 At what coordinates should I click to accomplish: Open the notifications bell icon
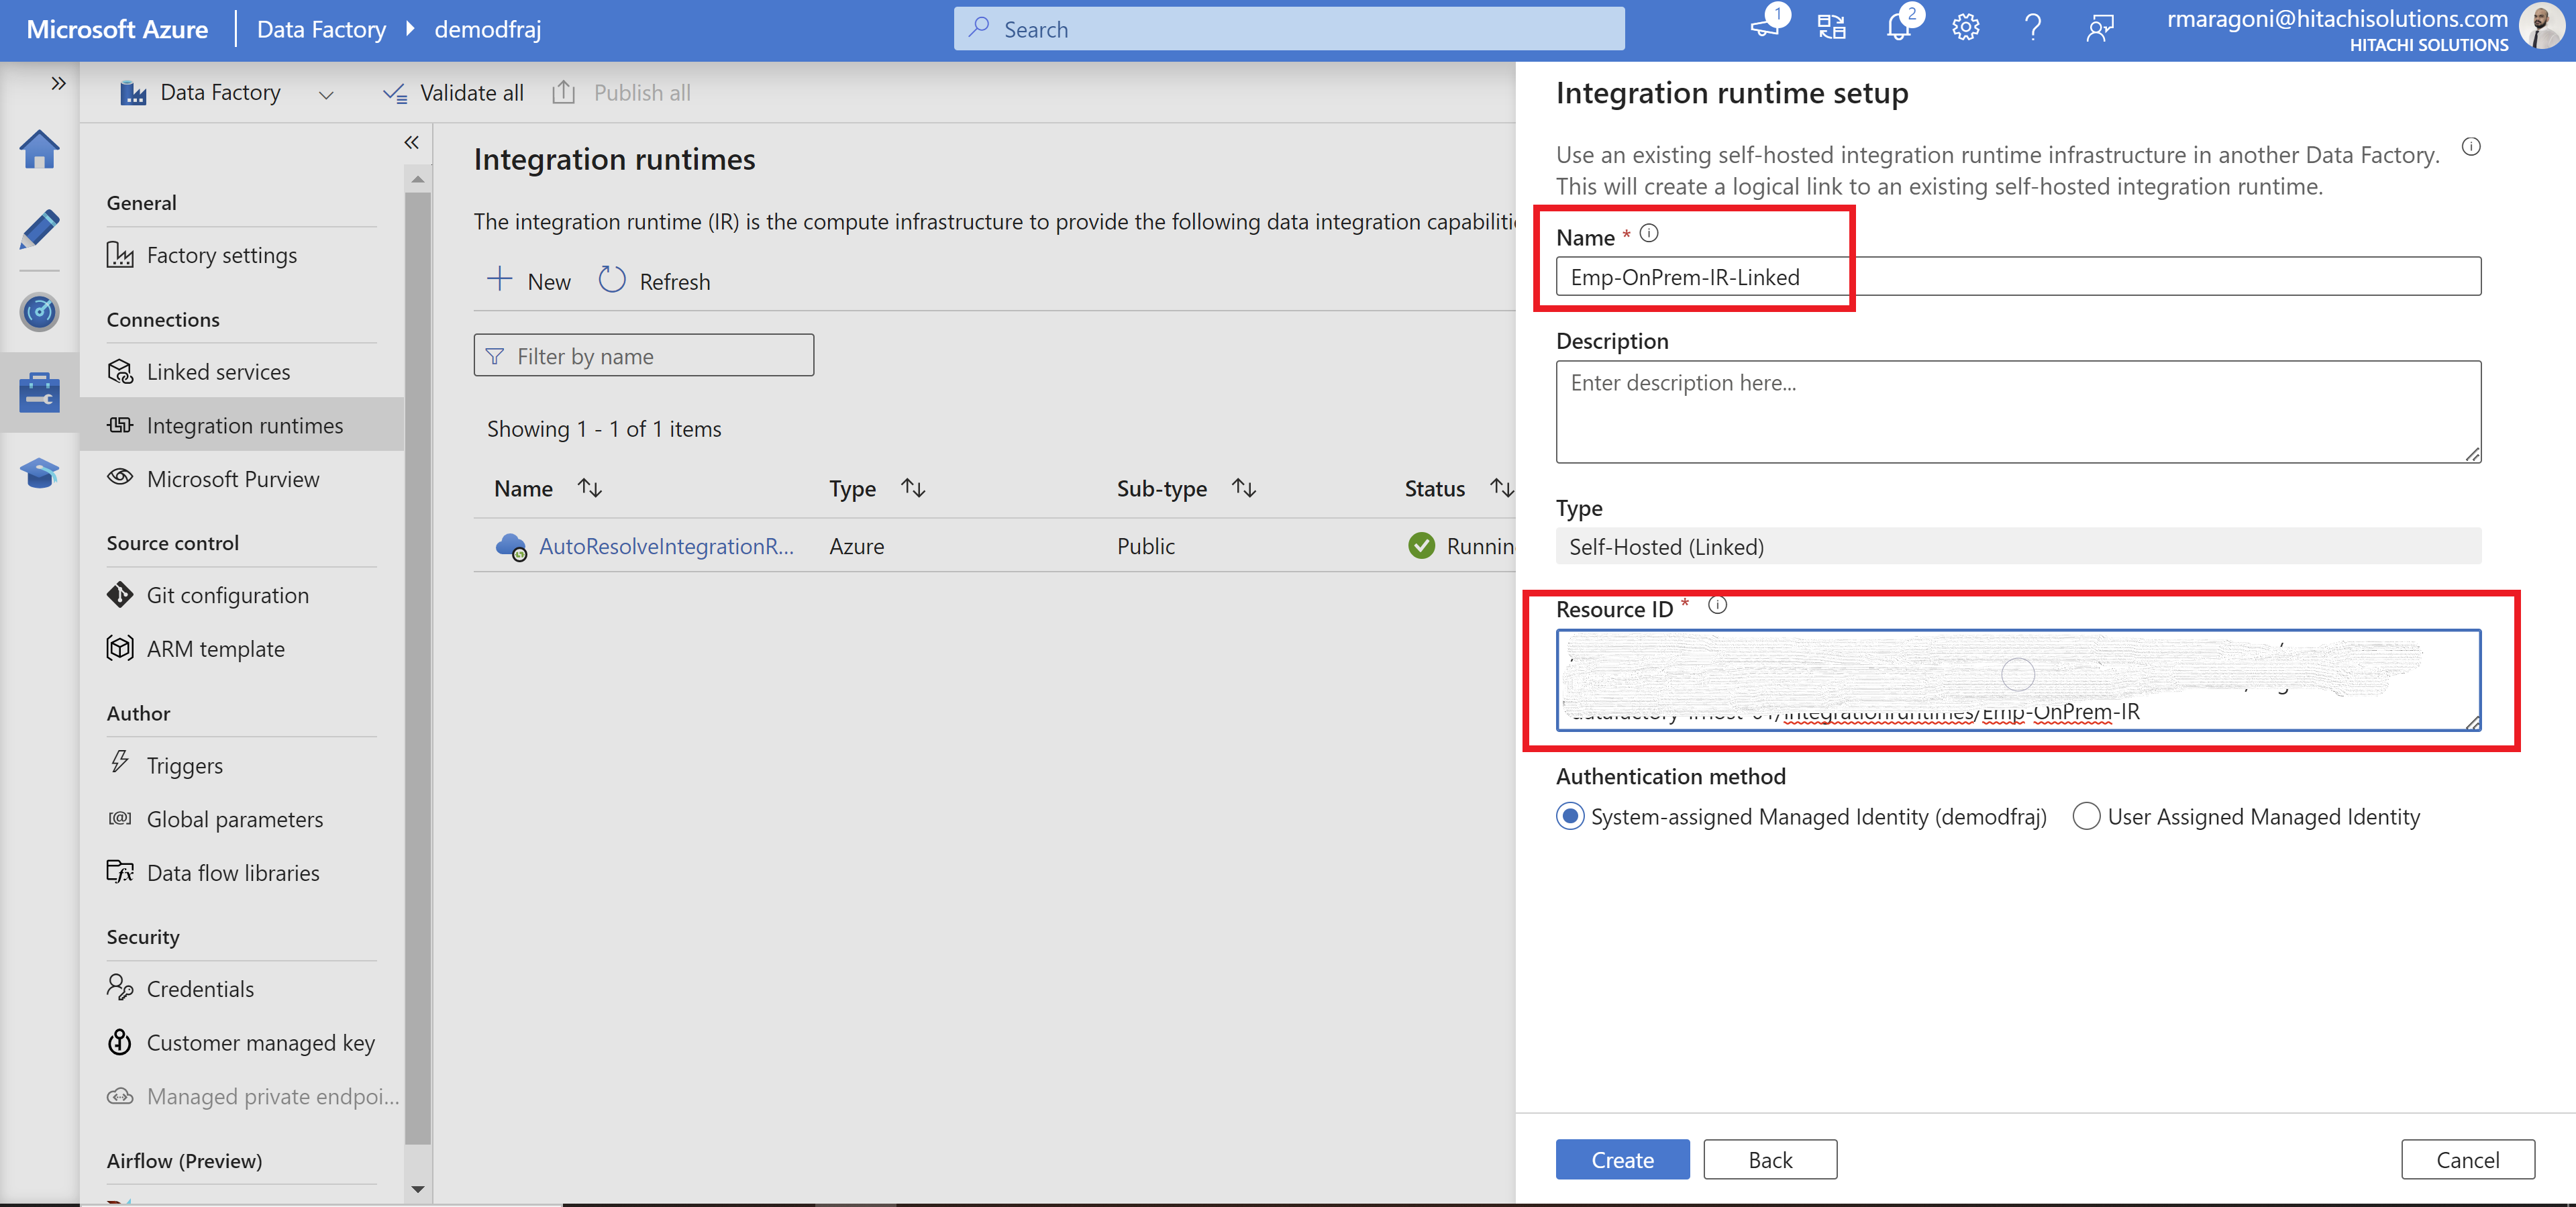1899,28
